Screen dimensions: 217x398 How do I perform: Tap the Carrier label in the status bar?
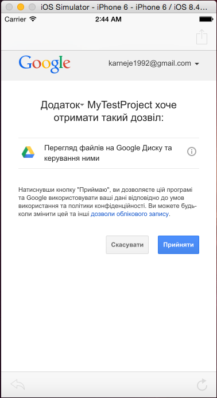[15, 19]
